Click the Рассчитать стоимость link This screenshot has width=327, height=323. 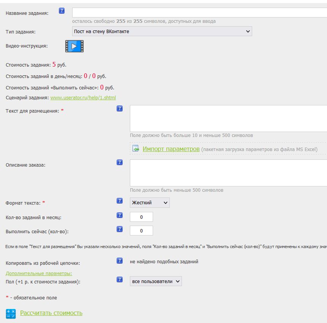[x=51, y=313]
